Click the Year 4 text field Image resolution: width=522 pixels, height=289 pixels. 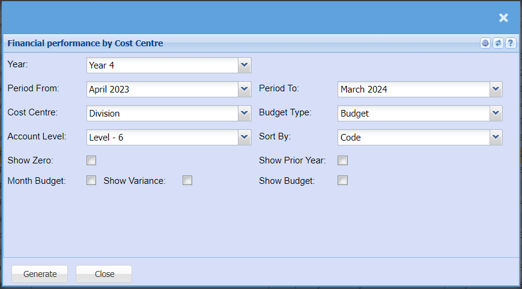162,65
